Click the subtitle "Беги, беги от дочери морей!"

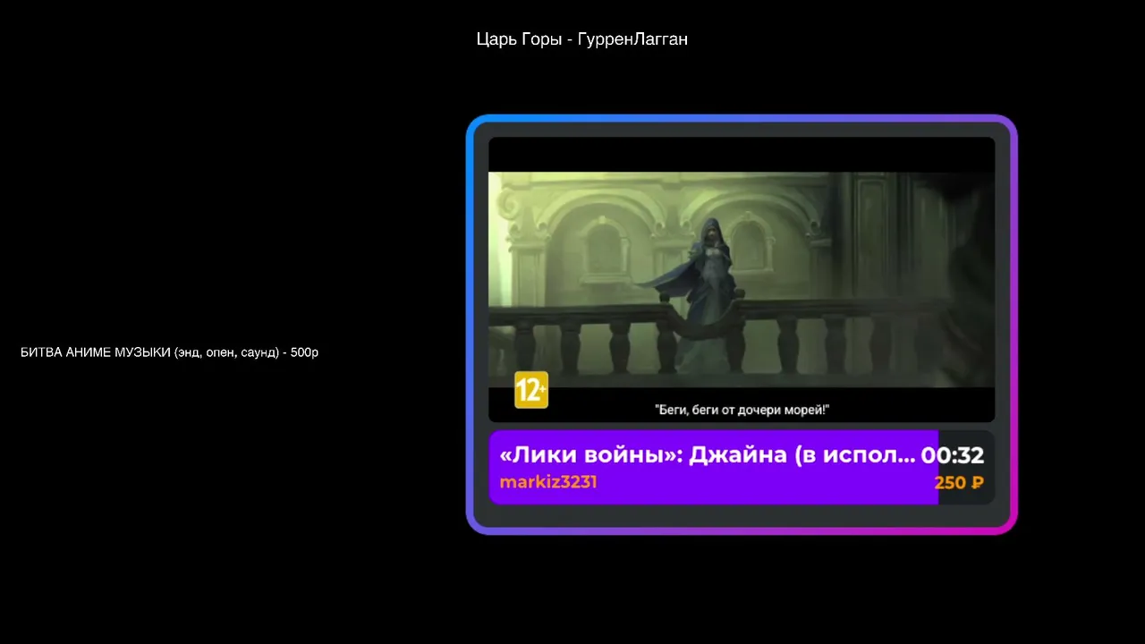pyautogui.click(x=742, y=410)
